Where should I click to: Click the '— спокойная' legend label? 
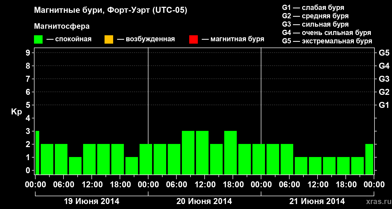(x=69, y=39)
